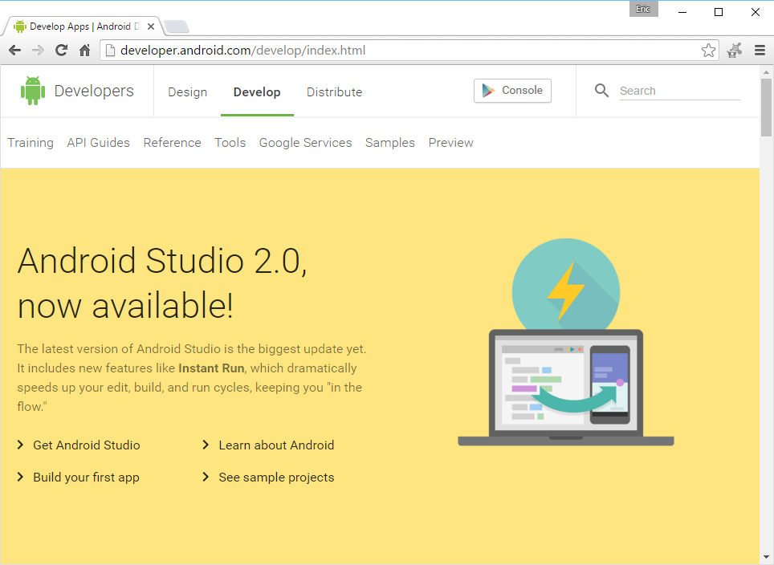Click chevron beside Get Android Studio

point(20,445)
